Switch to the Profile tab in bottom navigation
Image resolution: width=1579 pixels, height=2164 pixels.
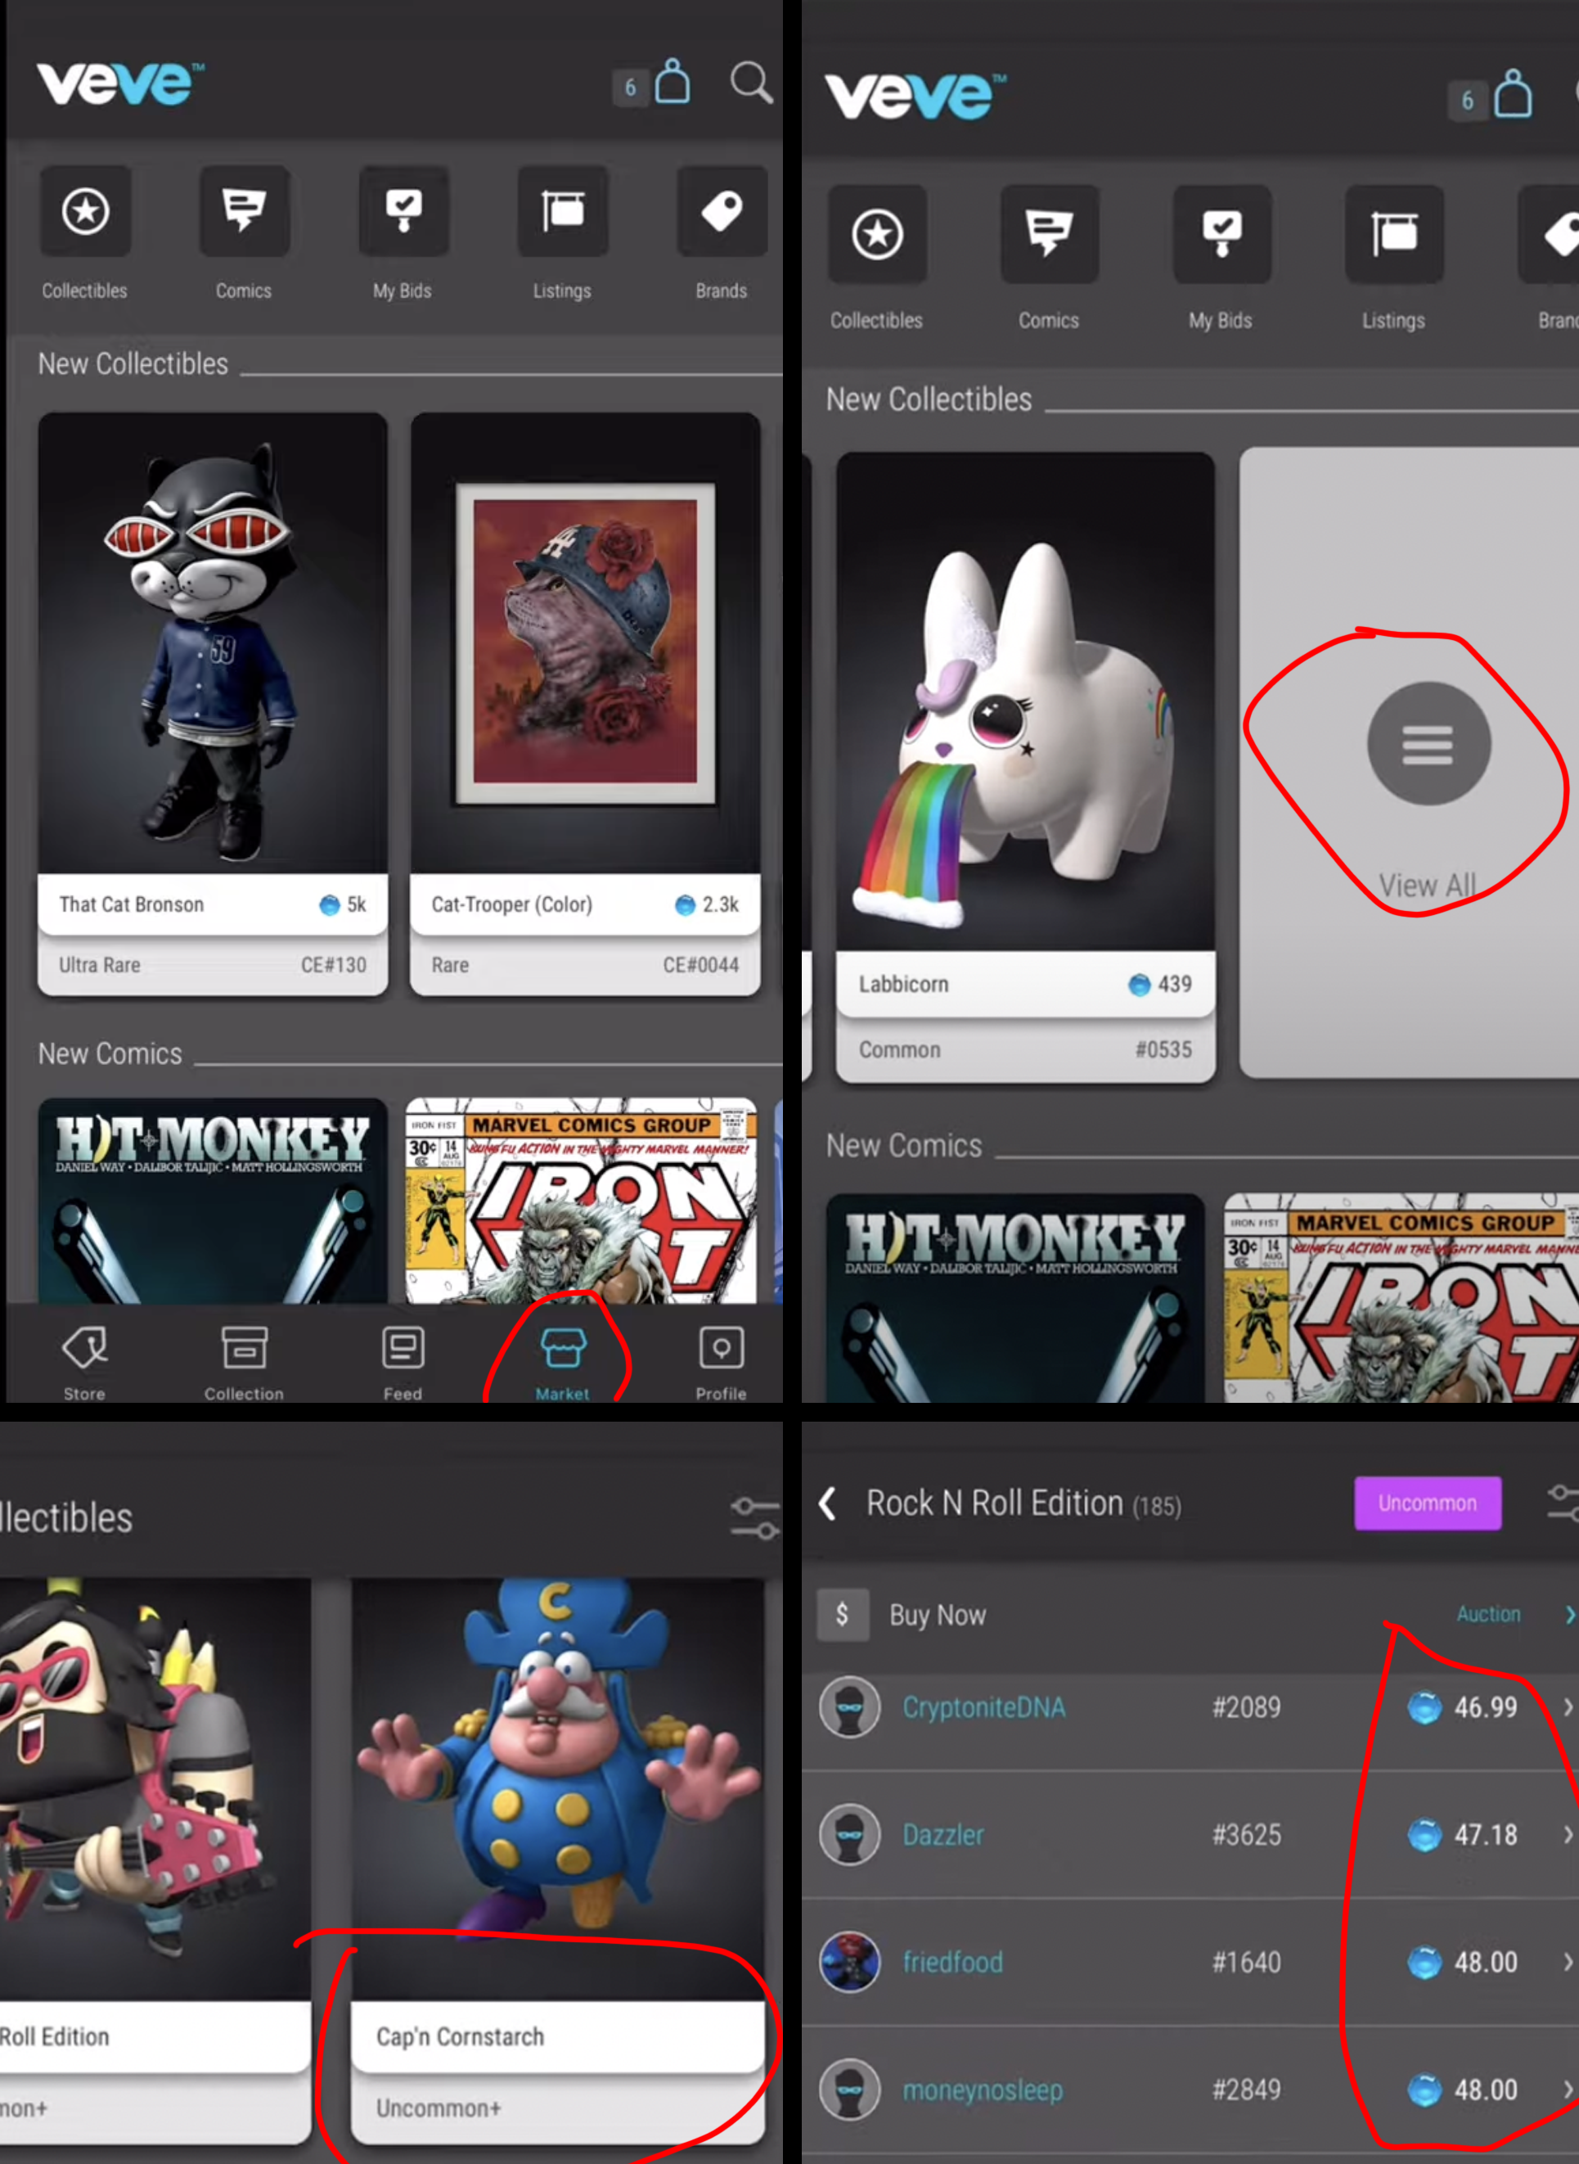(x=721, y=1363)
